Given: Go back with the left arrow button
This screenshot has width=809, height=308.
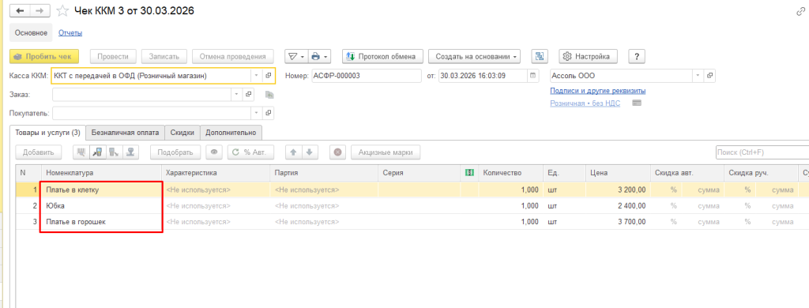Looking at the screenshot, I should pos(21,10).
